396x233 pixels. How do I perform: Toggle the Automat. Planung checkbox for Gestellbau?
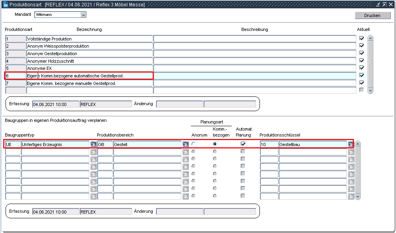click(x=243, y=144)
